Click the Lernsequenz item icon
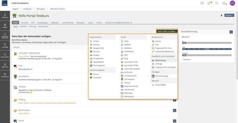238x123 pixels. 15,77
